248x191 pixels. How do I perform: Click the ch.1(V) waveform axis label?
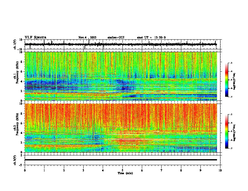tap(15, 44)
